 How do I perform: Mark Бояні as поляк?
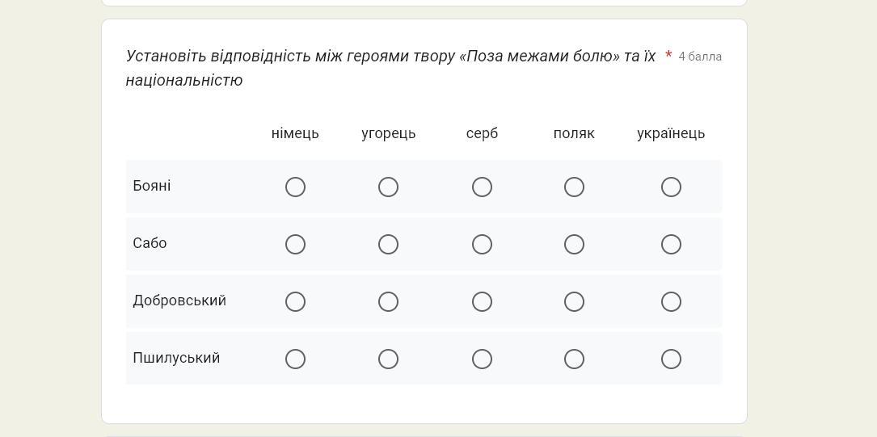[574, 187]
